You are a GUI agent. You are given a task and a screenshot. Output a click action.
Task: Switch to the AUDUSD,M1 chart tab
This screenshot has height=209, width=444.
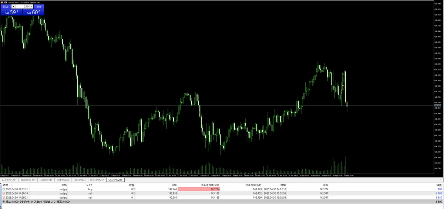click(x=10, y=180)
